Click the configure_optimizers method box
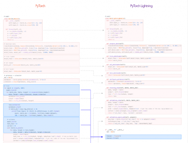The height and width of the screenshot is (143, 188). coord(143,83)
